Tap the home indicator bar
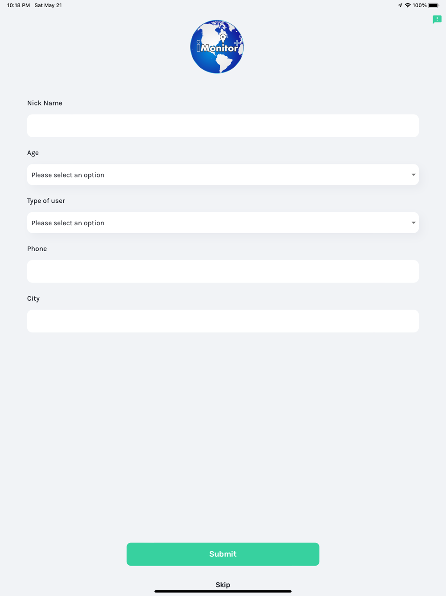Image resolution: width=446 pixels, height=596 pixels. coord(223,592)
